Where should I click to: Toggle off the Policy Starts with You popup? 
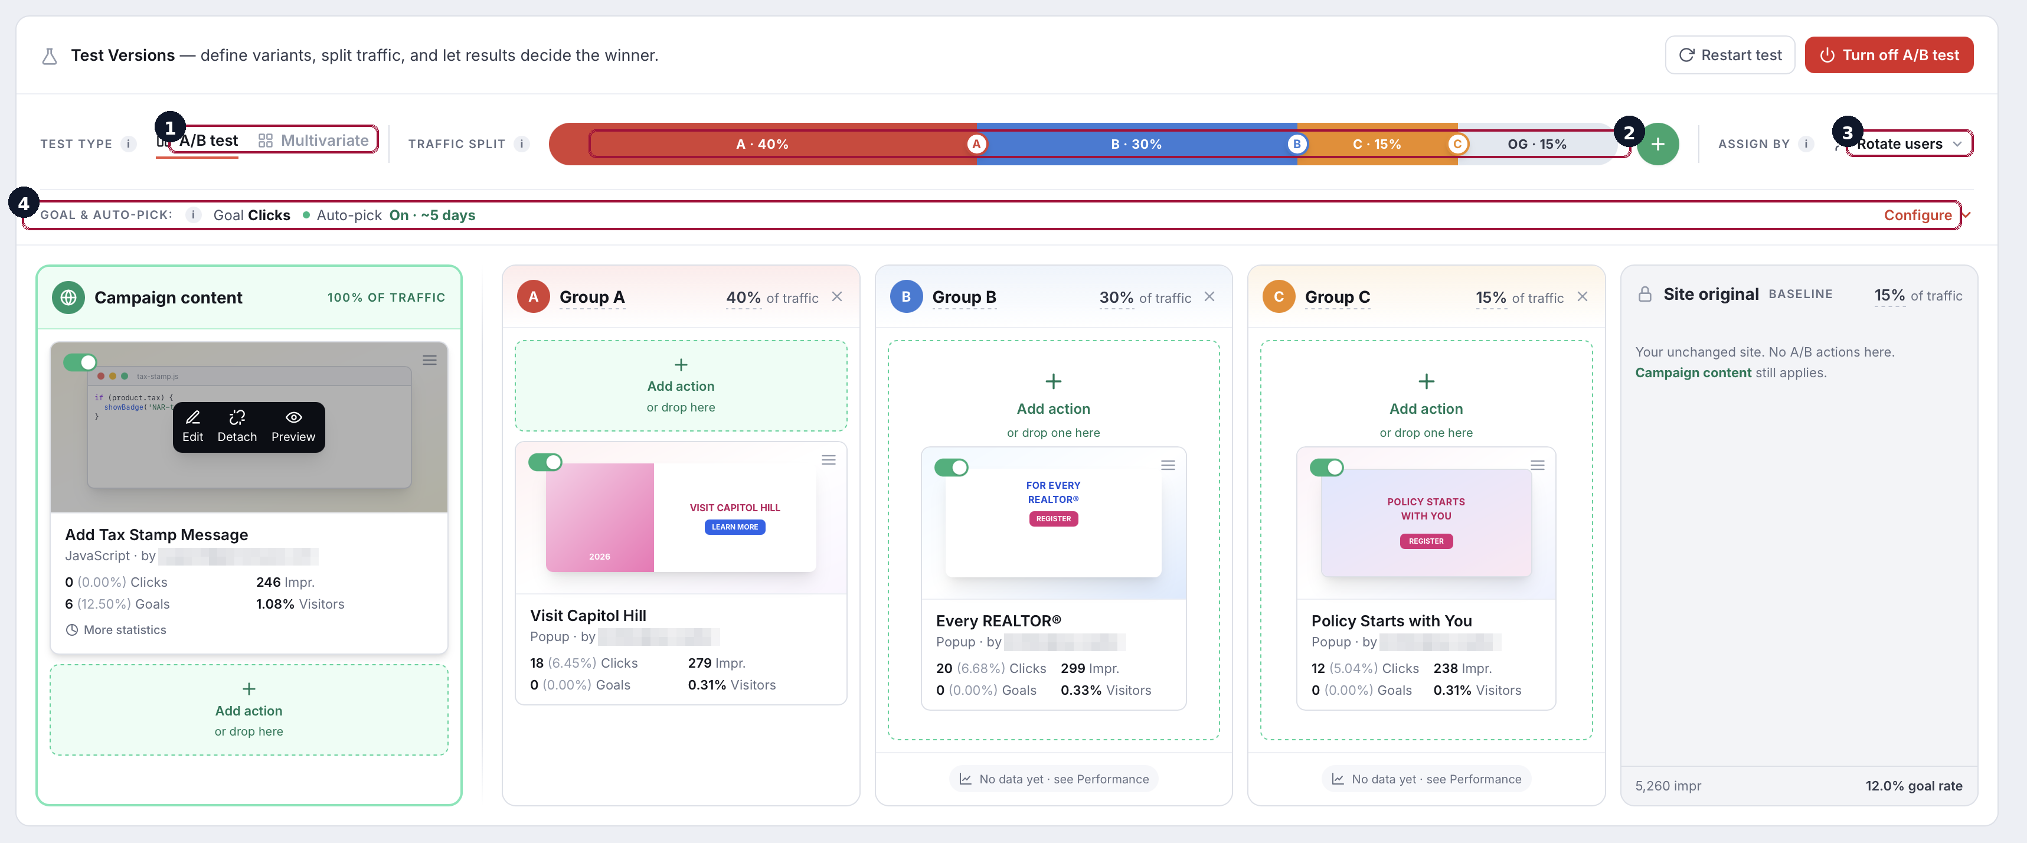point(1327,468)
